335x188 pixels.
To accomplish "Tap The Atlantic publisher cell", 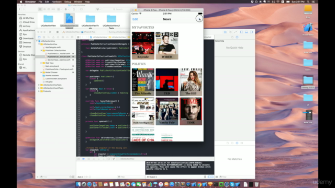I will click(143, 82).
